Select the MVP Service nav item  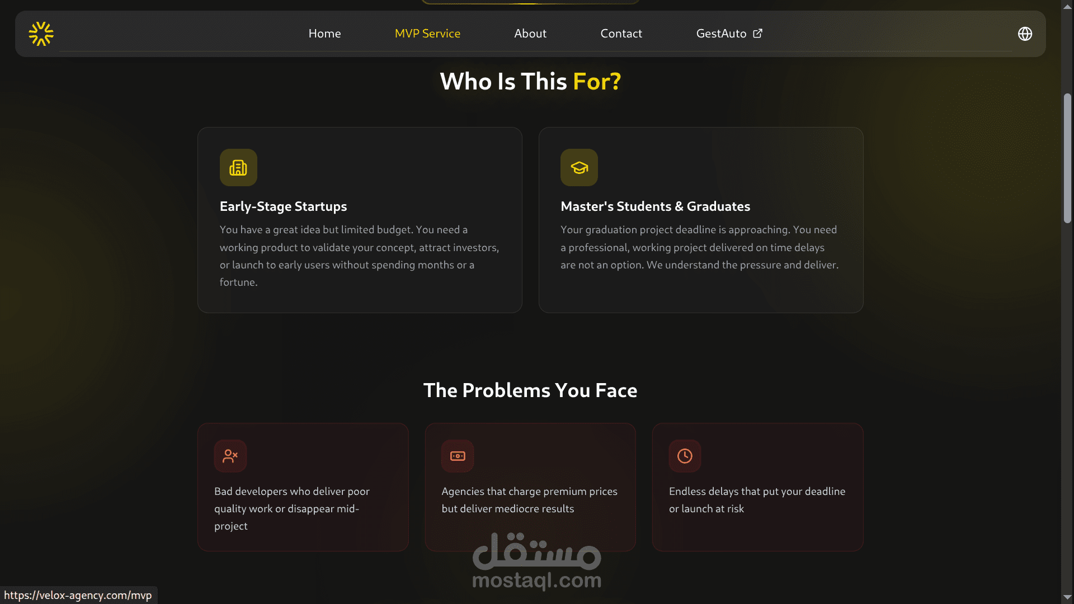pyautogui.click(x=427, y=34)
